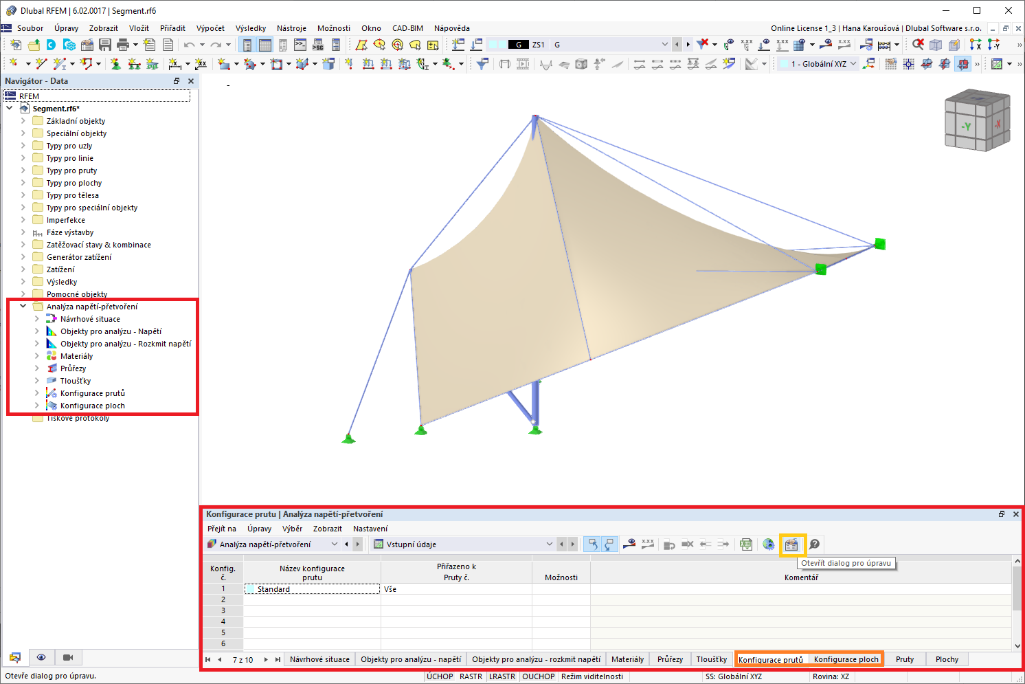Click the -Y axis view icon

[993, 45]
